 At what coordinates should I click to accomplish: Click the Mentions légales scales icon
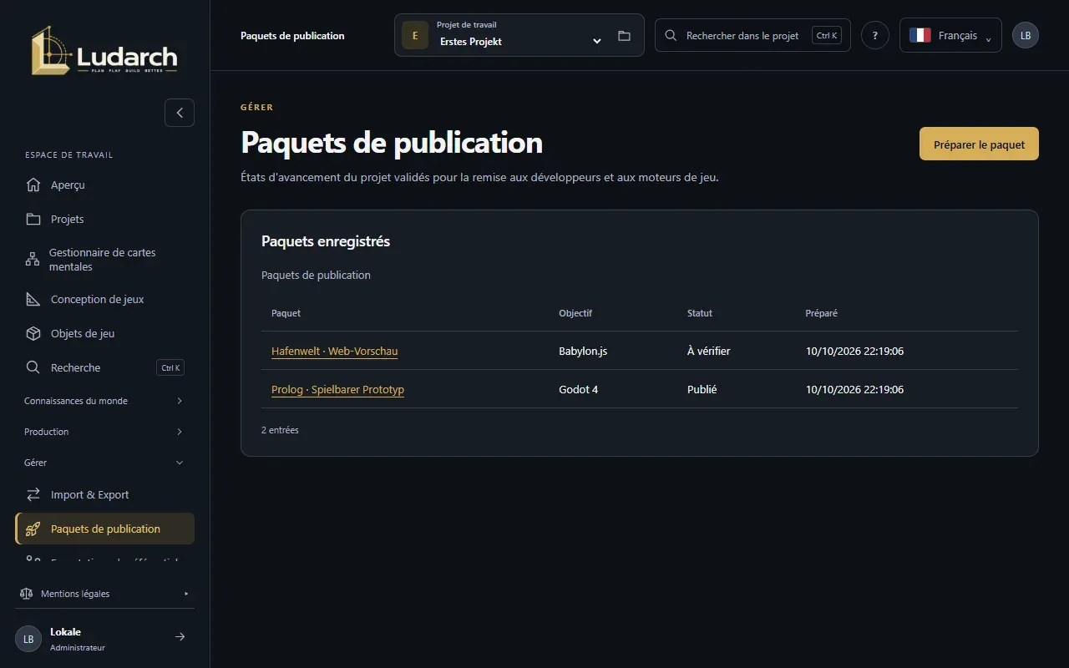point(26,594)
